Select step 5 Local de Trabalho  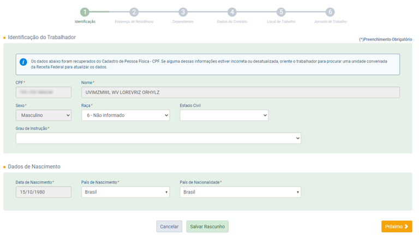click(281, 12)
